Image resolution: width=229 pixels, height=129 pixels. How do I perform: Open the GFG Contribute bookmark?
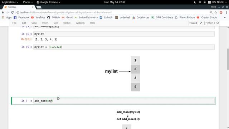pos(162,18)
